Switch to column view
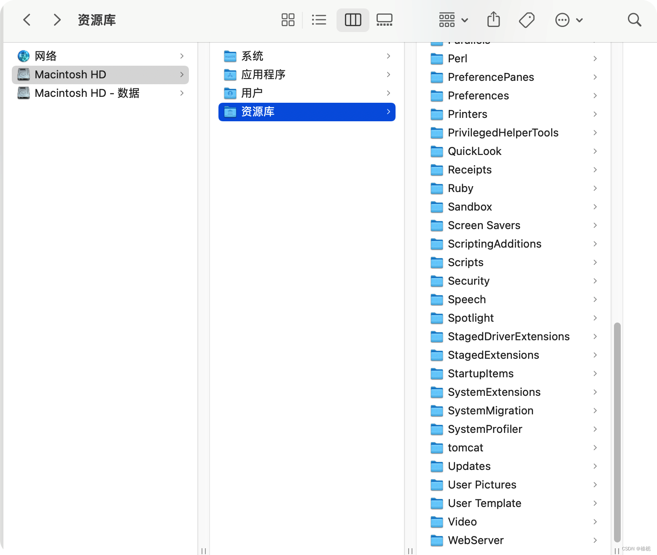The height and width of the screenshot is (555, 657). click(x=353, y=20)
